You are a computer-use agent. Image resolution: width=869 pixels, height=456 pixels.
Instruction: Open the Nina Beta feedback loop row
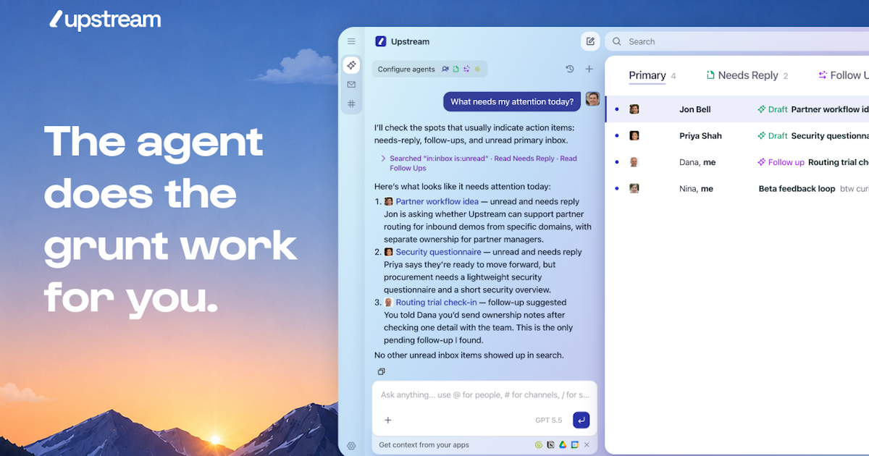coord(737,188)
